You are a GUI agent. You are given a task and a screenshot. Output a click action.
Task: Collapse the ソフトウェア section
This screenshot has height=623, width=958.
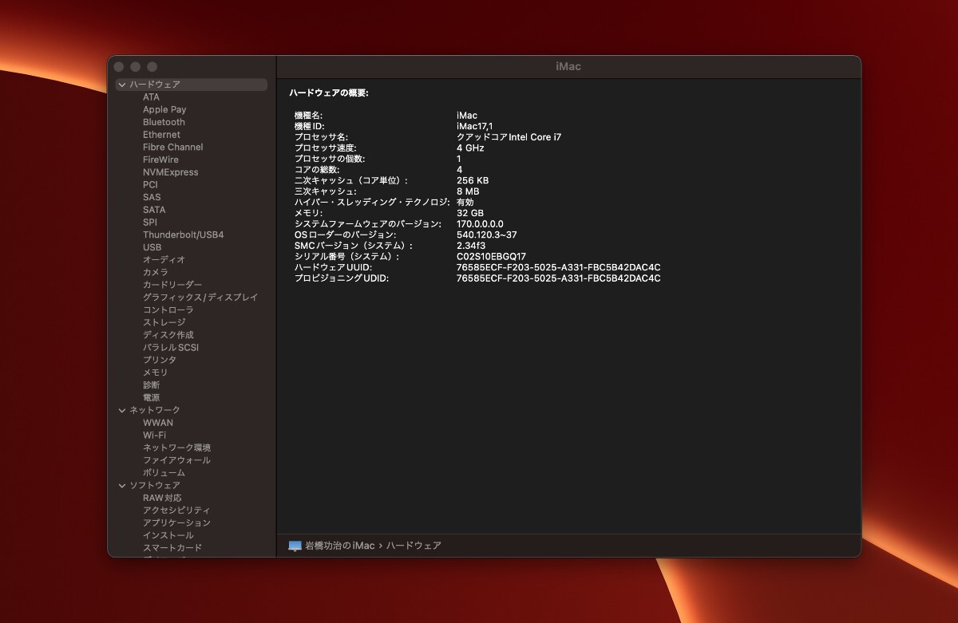122,485
